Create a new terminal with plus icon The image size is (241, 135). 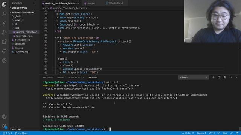[213, 77]
